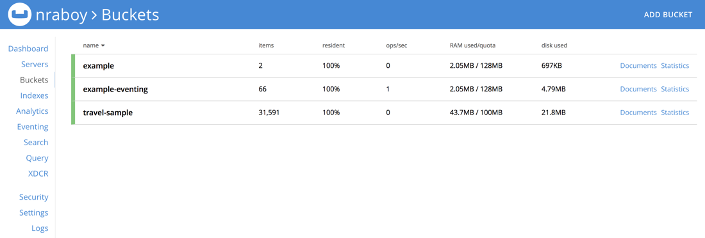The width and height of the screenshot is (705, 238).
Task: Click the 4.79MB disk used value
Action: [553, 89]
